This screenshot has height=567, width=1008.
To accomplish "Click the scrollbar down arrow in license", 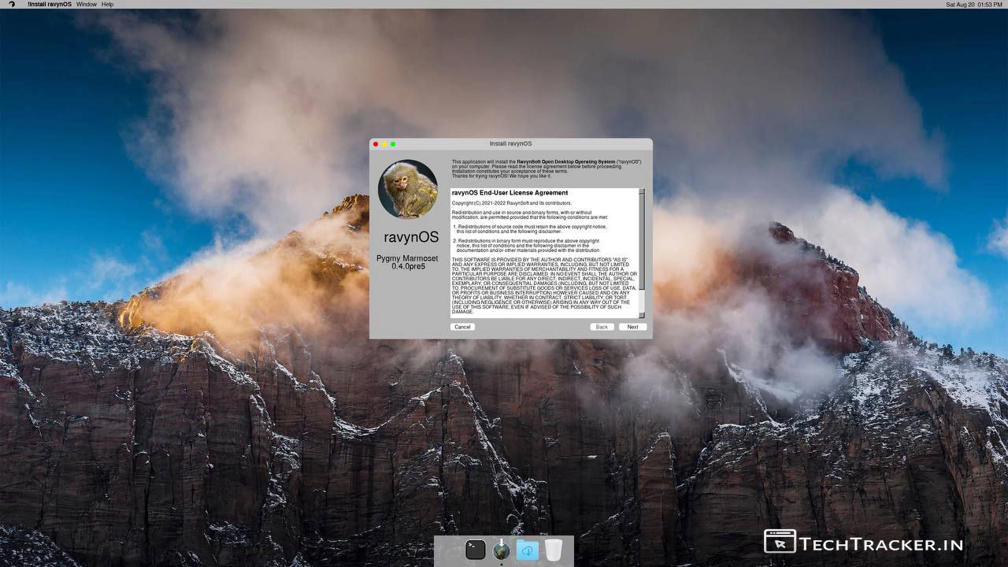I will pyautogui.click(x=642, y=314).
